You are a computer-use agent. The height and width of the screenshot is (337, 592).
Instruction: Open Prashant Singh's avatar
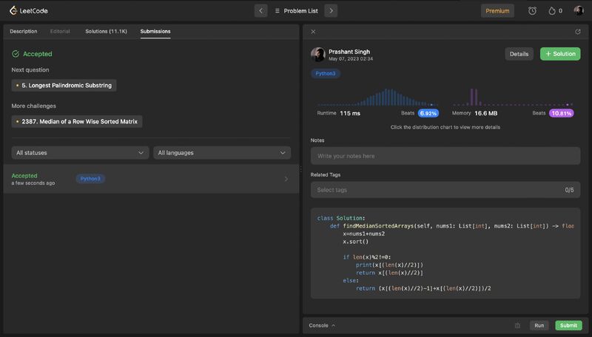click(x=318, y=54)
